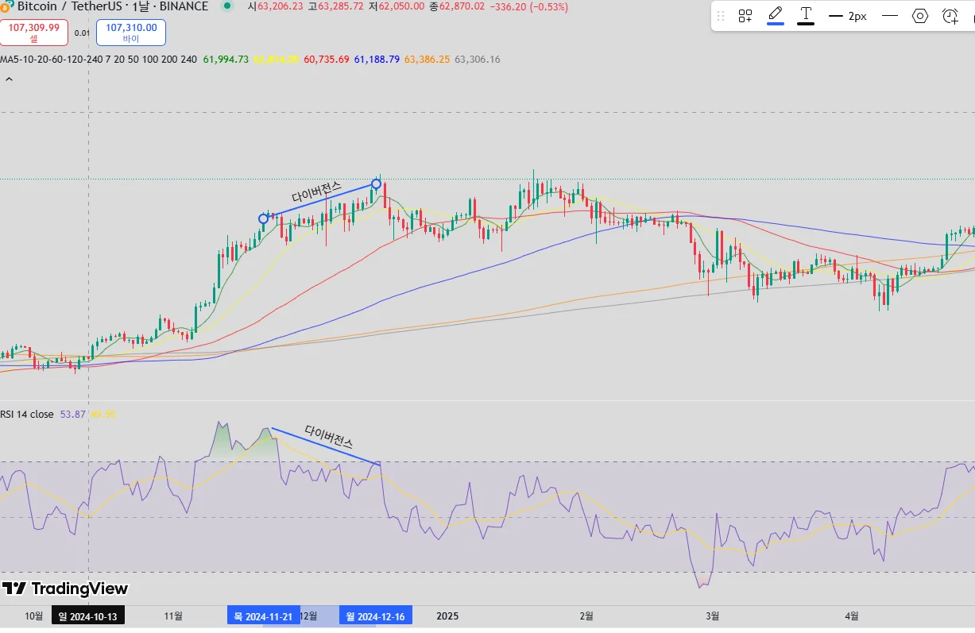Click the green market status dot
Viewport: 975px width, 633px height.
tap(228, 6)
